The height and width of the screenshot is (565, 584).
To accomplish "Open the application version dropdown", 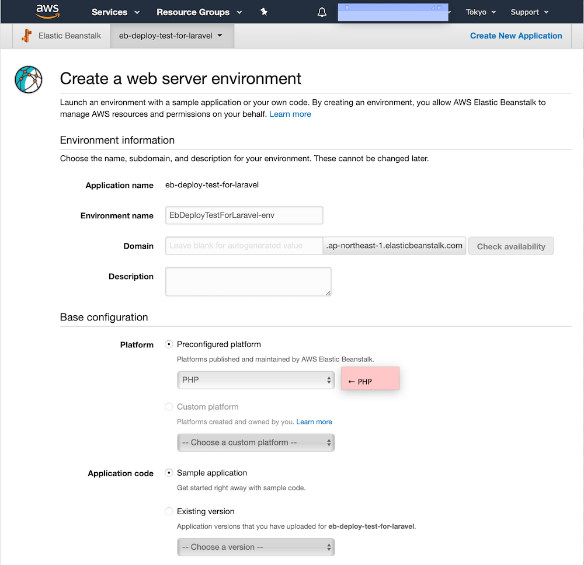I will pyautogui.click(x=255, y=547).
